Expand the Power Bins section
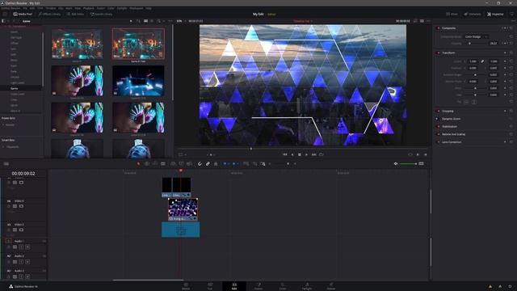The width and height of the screenshot is (517, 291). point(8,118)
